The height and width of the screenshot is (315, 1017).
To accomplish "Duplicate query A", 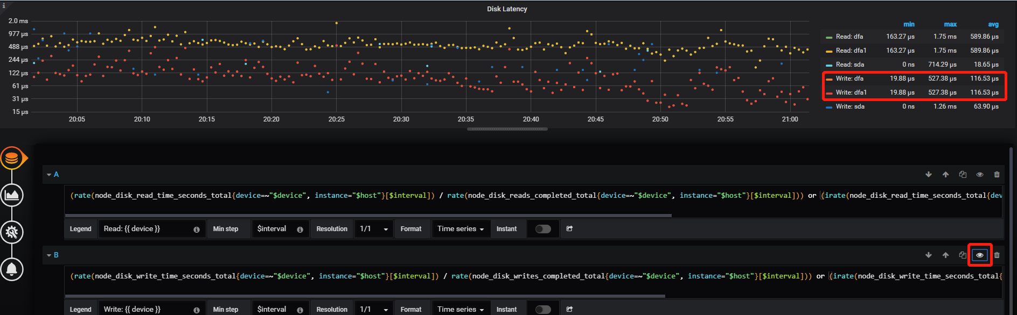I will pyautogui.click(x=963, y=175).
